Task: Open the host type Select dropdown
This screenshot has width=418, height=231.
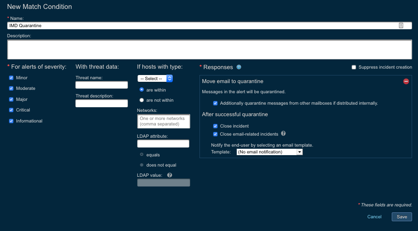Action: coord(155,78)
